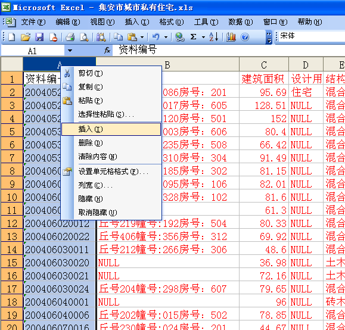
Task: Copy using the toolbar Copy icon
Action: point(118,37)
